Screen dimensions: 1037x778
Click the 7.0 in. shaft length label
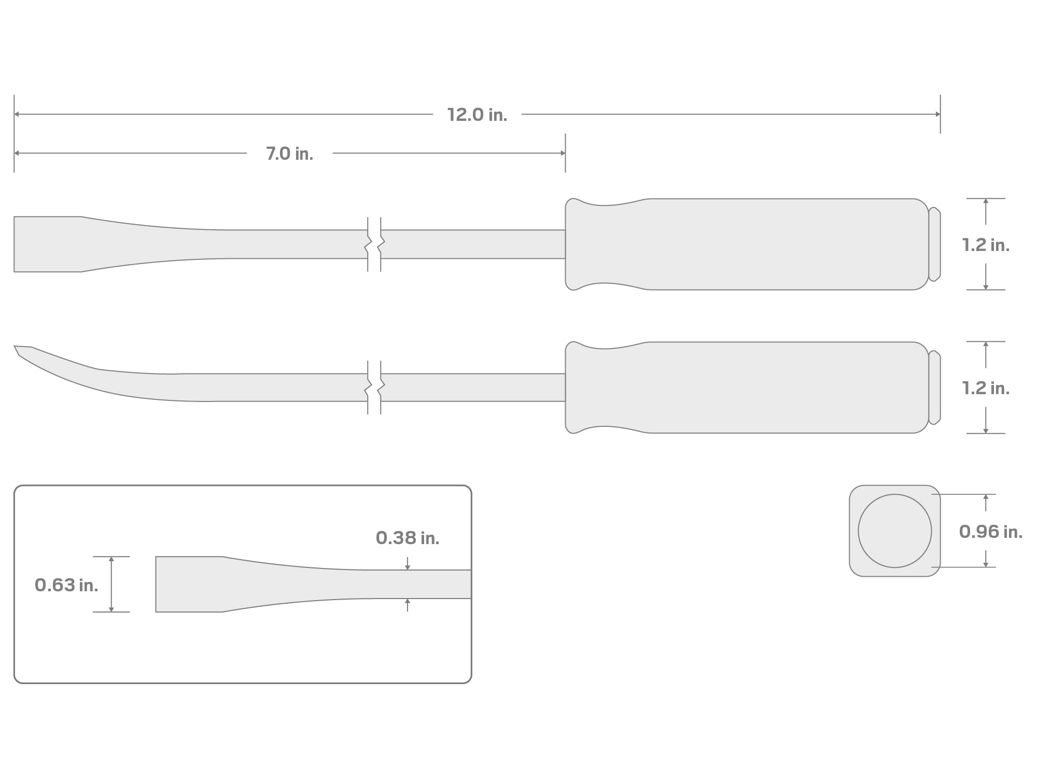pos(289,154)
